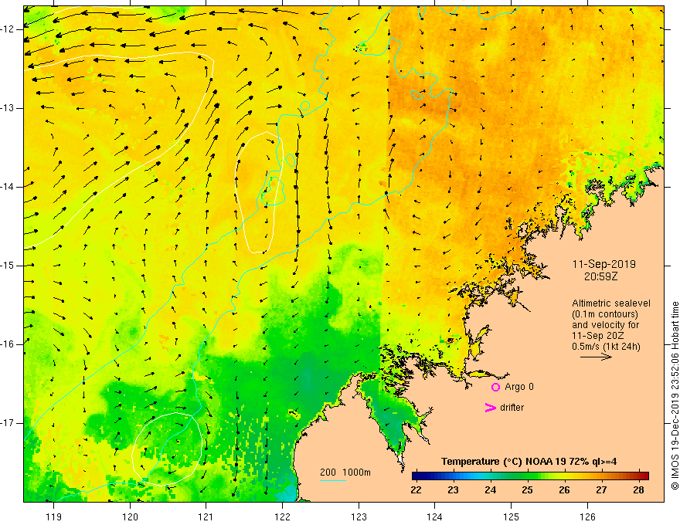
Task: Click longitude axis label '125'
Action: click(512, 517)
